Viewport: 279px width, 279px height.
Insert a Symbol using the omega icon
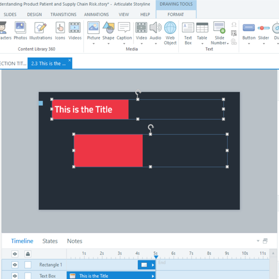(234, 24)
